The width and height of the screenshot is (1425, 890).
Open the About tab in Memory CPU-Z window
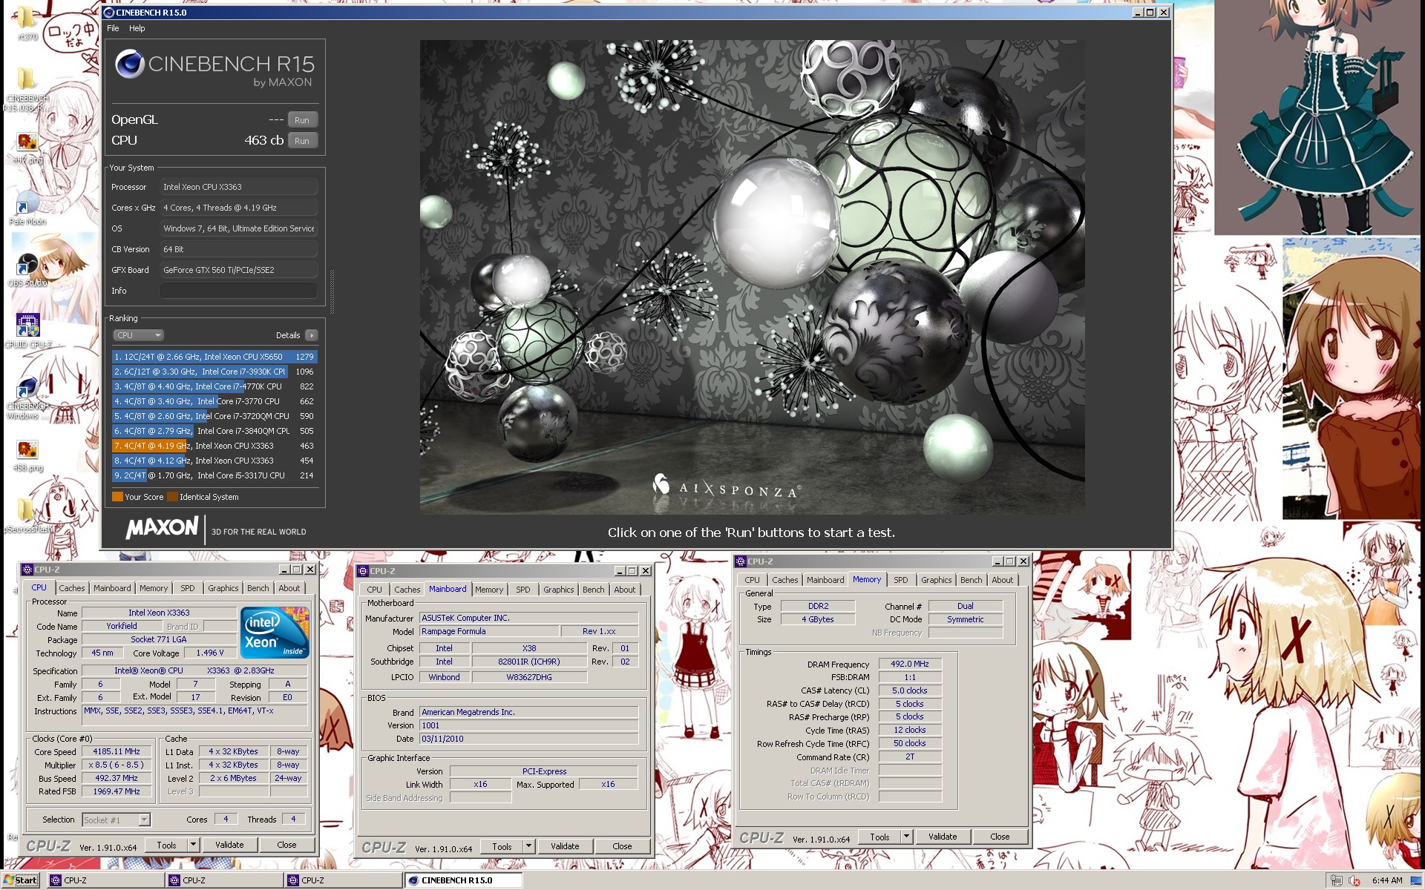(x=1002, y=580)
